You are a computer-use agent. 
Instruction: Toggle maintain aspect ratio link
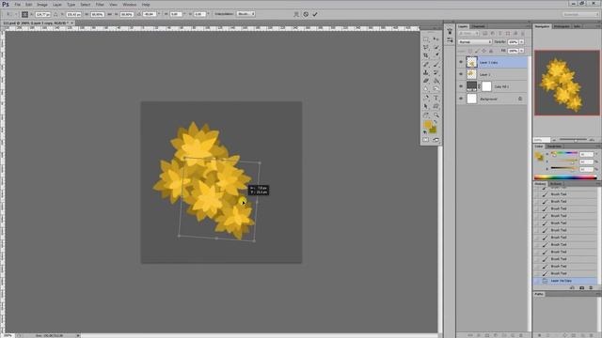click(109, 14)
